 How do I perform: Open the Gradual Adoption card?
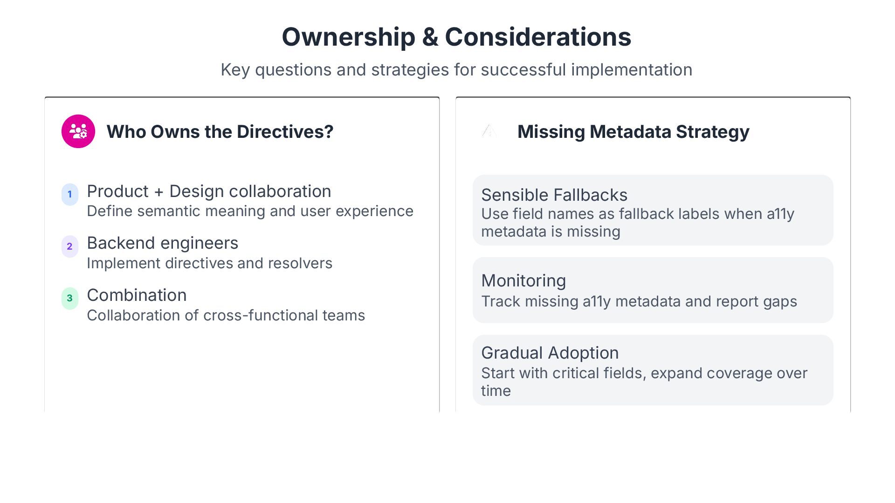tap(653, 370)
